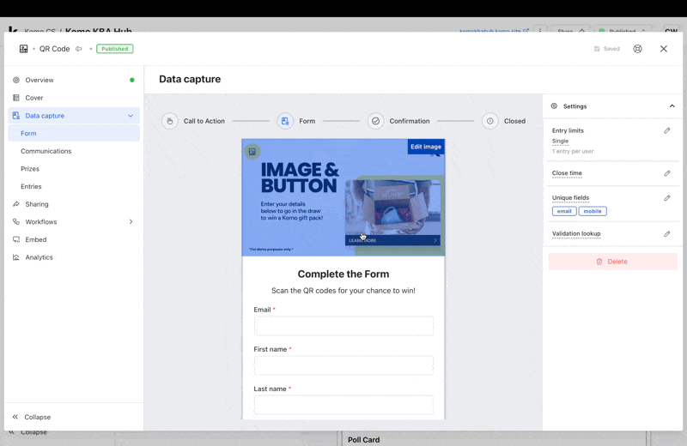Go to the Analytics section
Viewport: 687px width, 446px height.
coord(39,257)
